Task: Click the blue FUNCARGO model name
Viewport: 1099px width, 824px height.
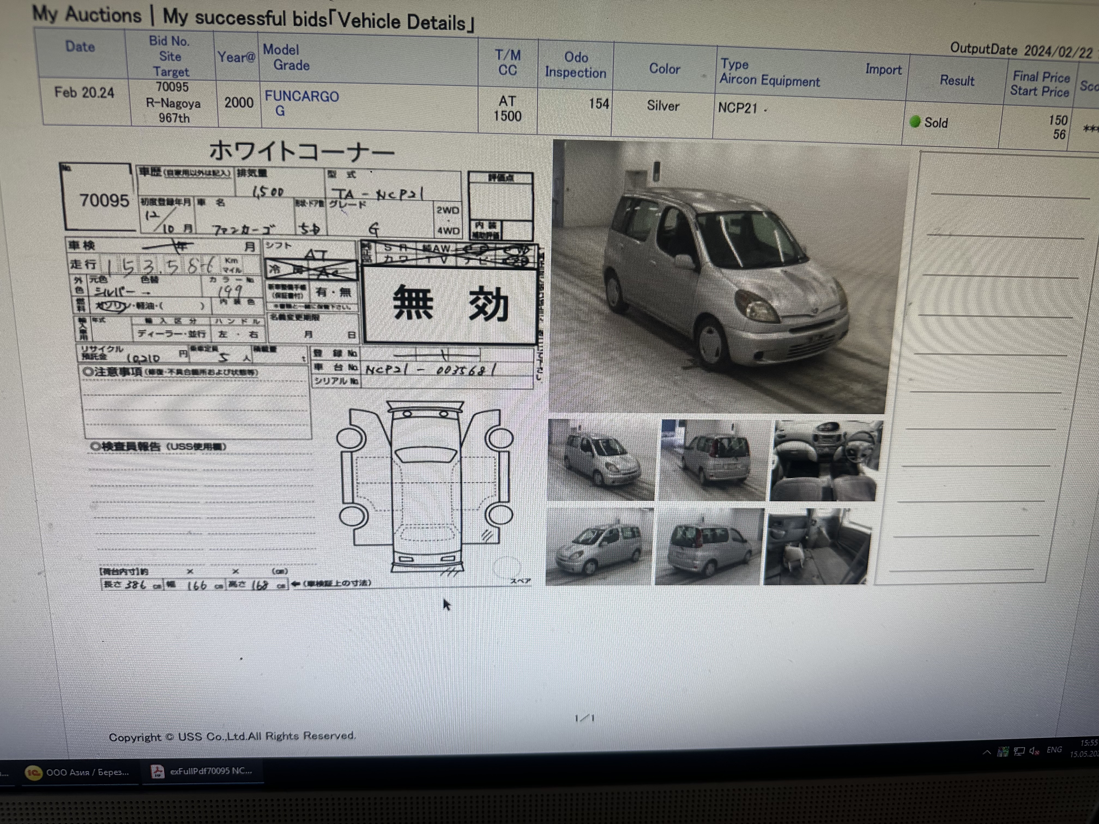Action: [301, 96]
